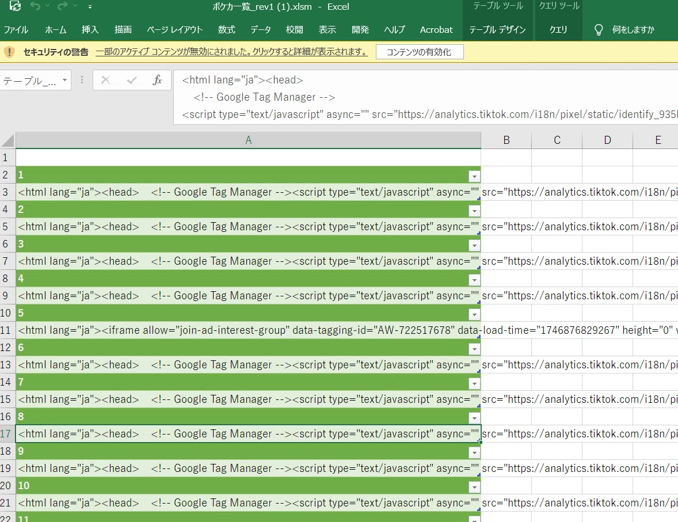Expand the filter dropdown in header row "5"
This screenshot has width=678, height=522.
[x=474, y=314]
